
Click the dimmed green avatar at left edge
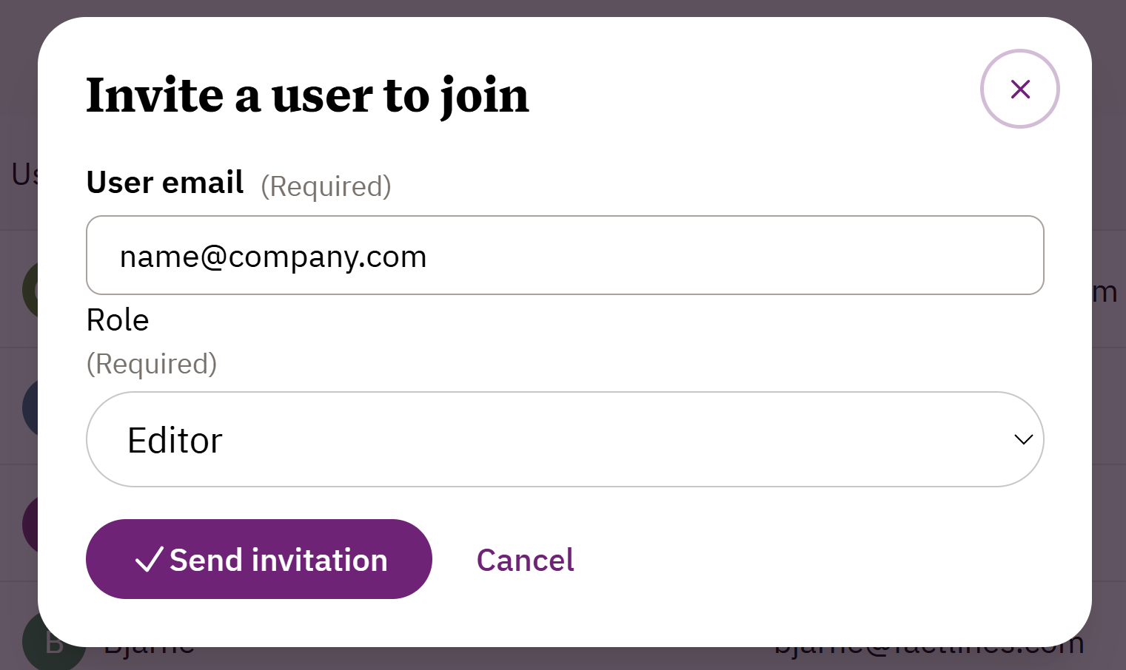coord(30,290)
